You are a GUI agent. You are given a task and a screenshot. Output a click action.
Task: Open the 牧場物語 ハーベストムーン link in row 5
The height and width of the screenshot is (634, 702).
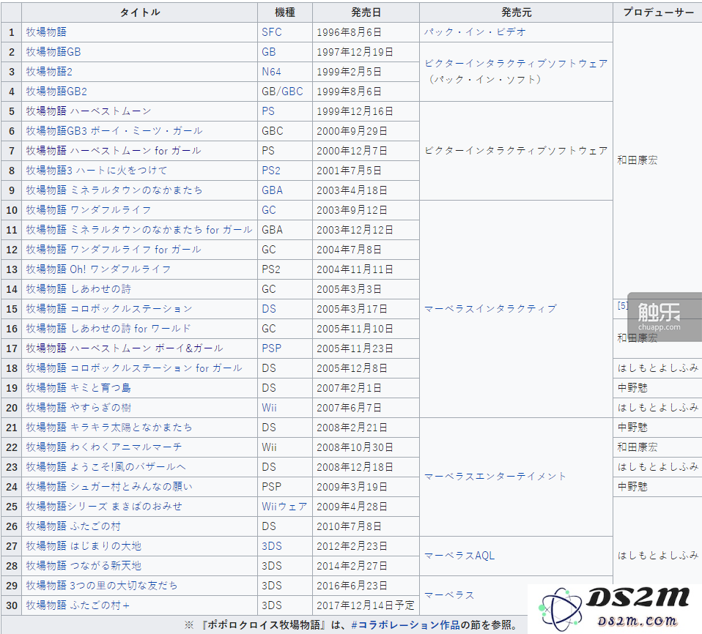[x=89, y=111]
